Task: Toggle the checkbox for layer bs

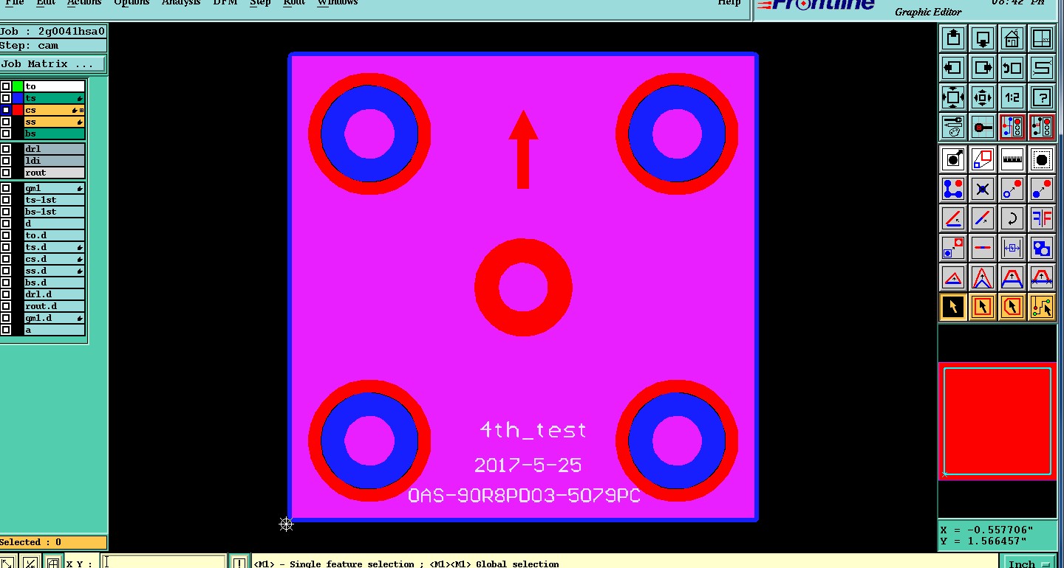Action: tap(6, 134)
